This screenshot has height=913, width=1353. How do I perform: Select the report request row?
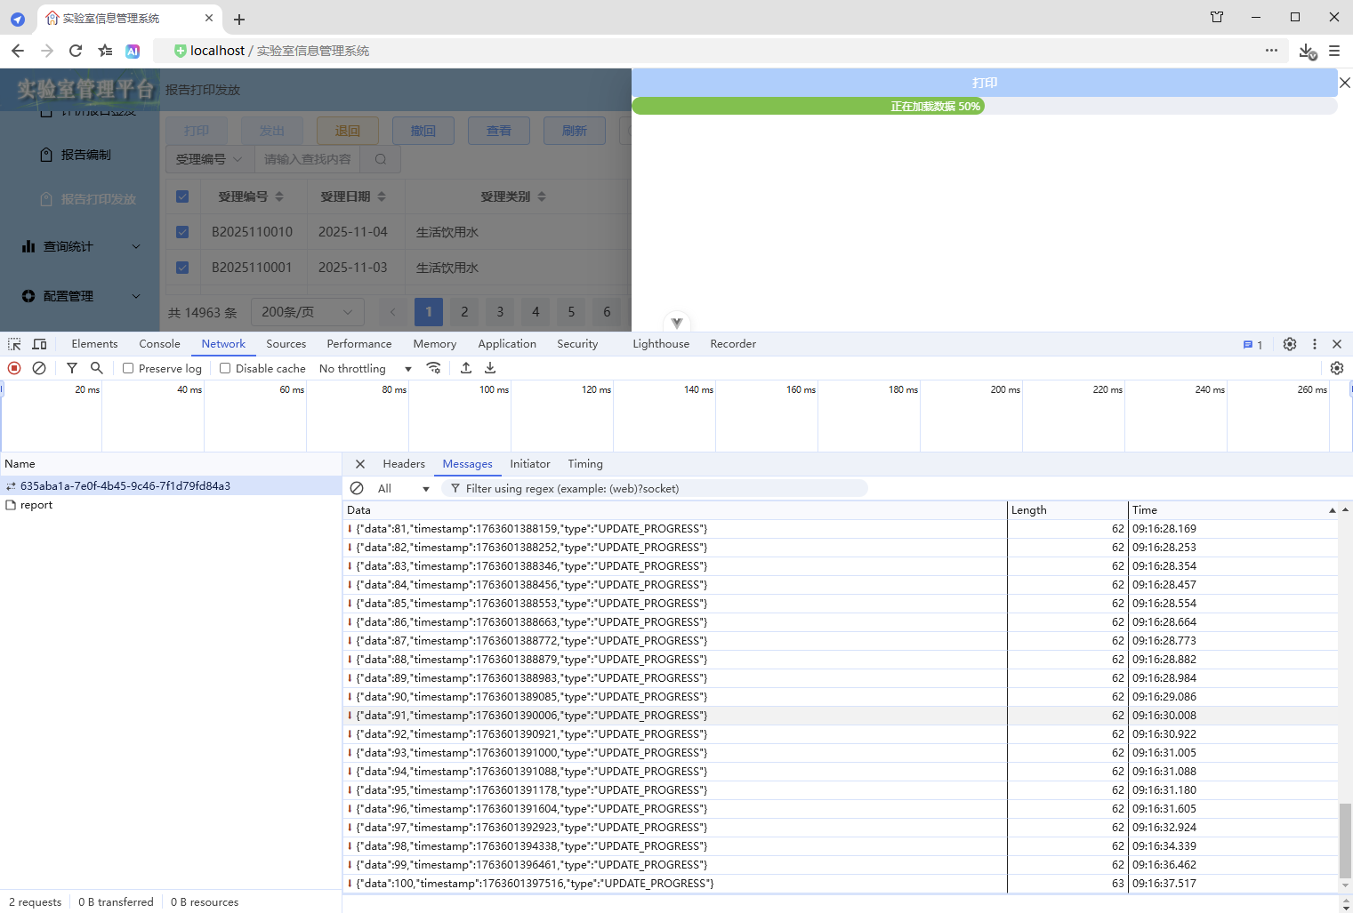click(x=171, y=505)
